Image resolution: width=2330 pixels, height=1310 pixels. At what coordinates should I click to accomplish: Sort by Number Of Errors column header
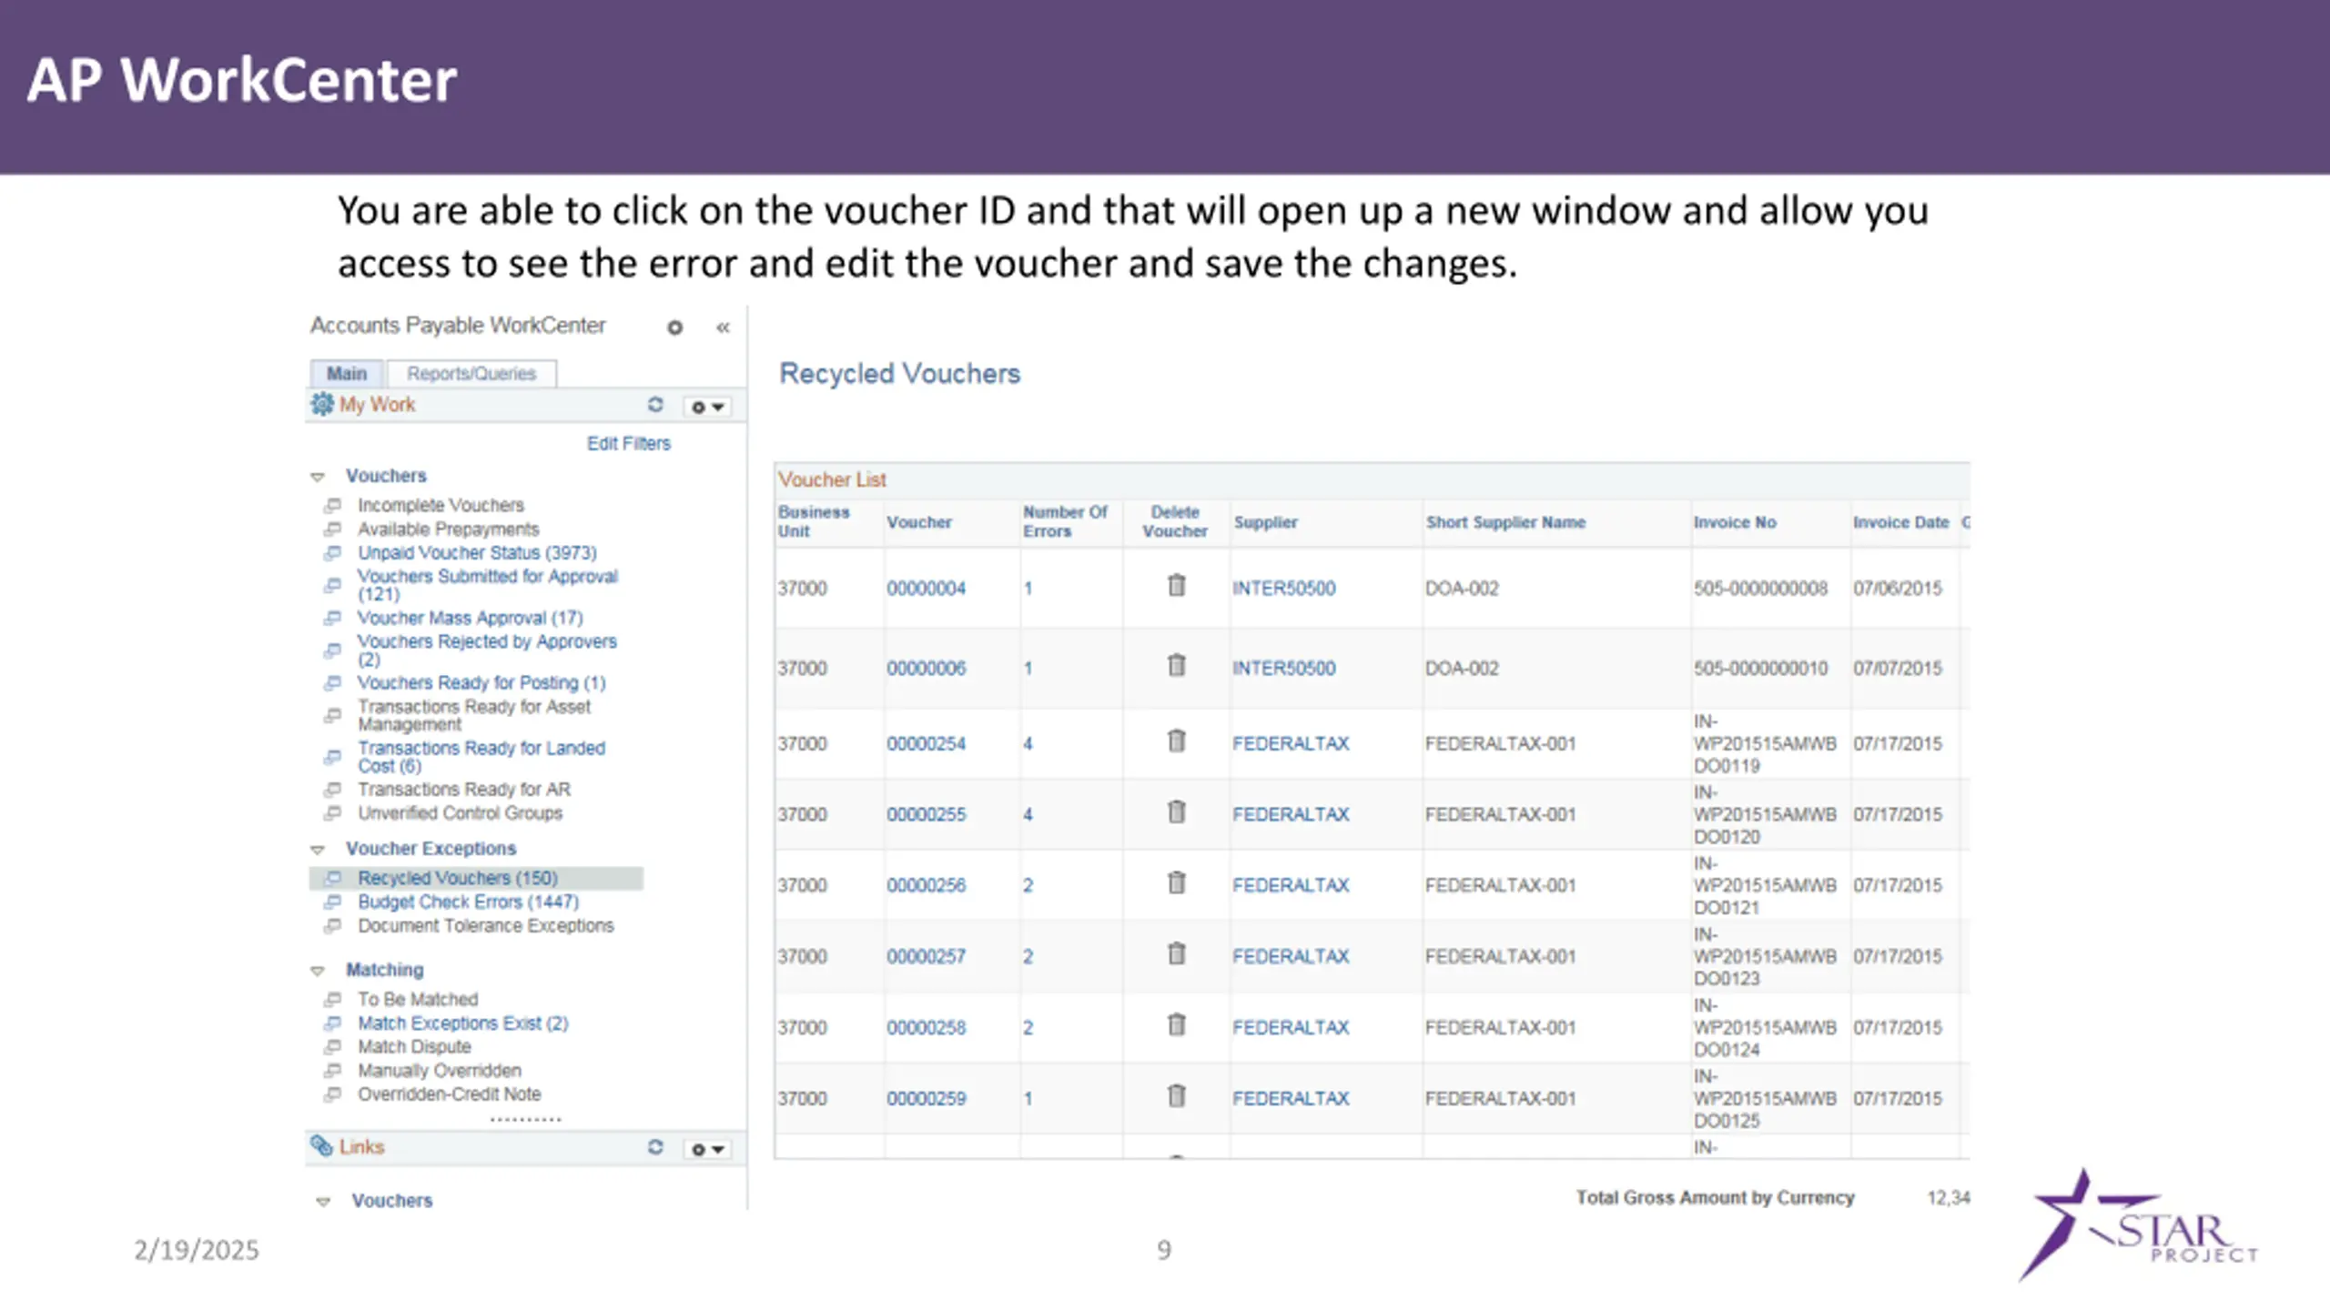[x=1065, y=521]
